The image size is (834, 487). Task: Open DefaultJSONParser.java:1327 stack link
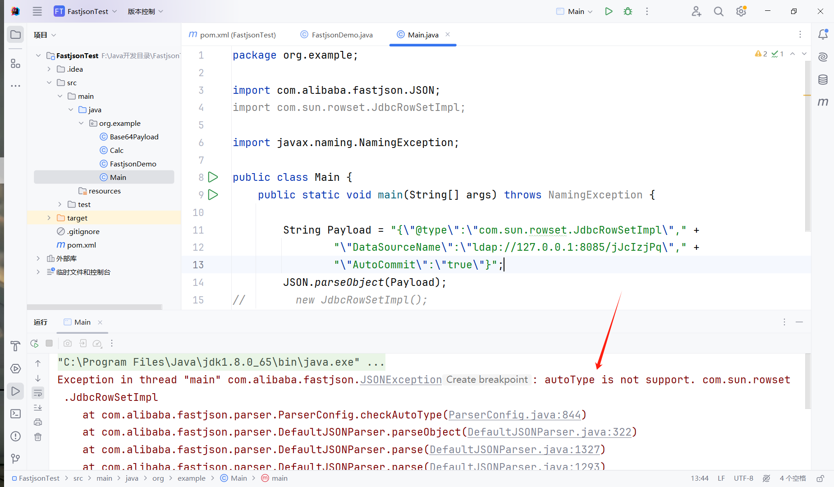coord(515,450)
